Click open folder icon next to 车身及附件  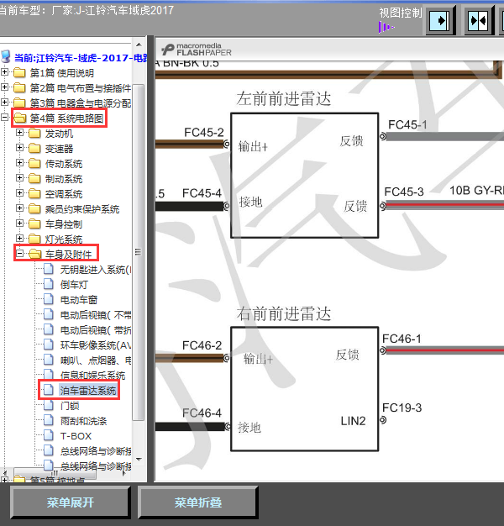pyautogui.click(x=35, y=254)
